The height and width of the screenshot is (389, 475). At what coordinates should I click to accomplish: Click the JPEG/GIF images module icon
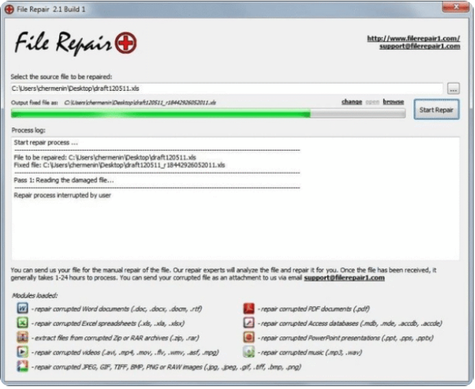click(22, 367)
